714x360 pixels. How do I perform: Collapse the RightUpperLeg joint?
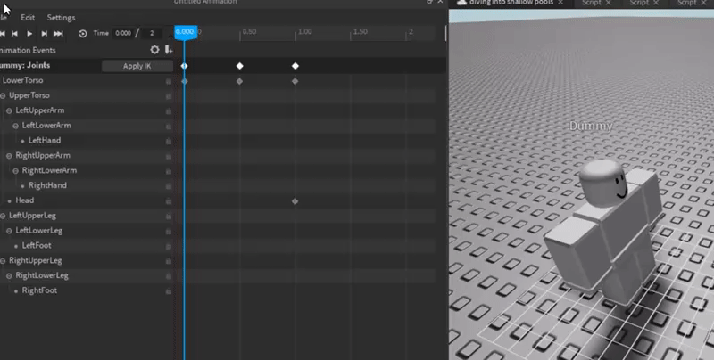click(3, 260)
